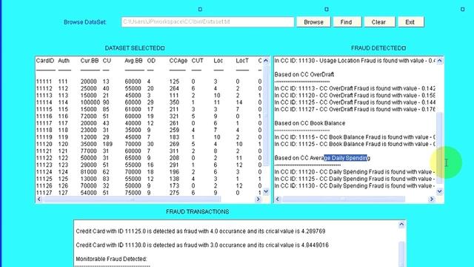
Task: Click the CC ID 11113 OverDraft Fraud line
Action: coord(355,89)
